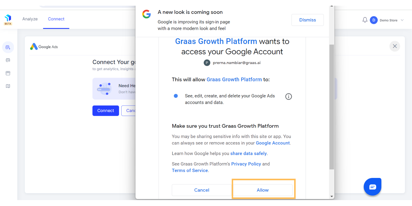Open the second sidebar storefront icon
This screenshot has height=206, width=412.
tap(8, 60)
